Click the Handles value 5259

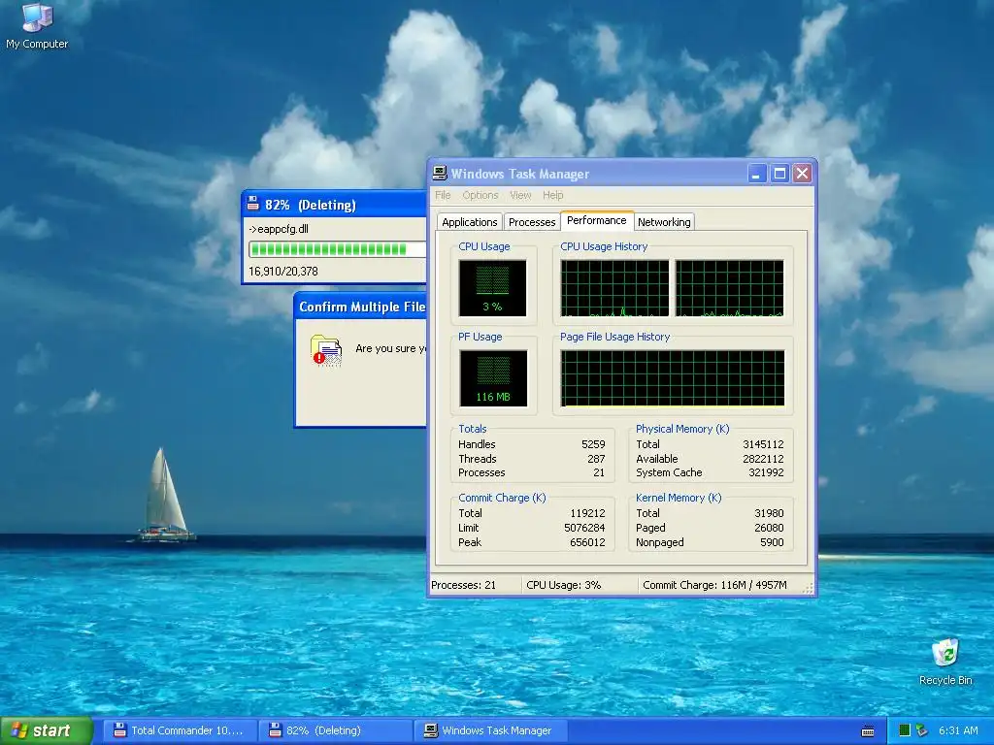pos(593,444)
